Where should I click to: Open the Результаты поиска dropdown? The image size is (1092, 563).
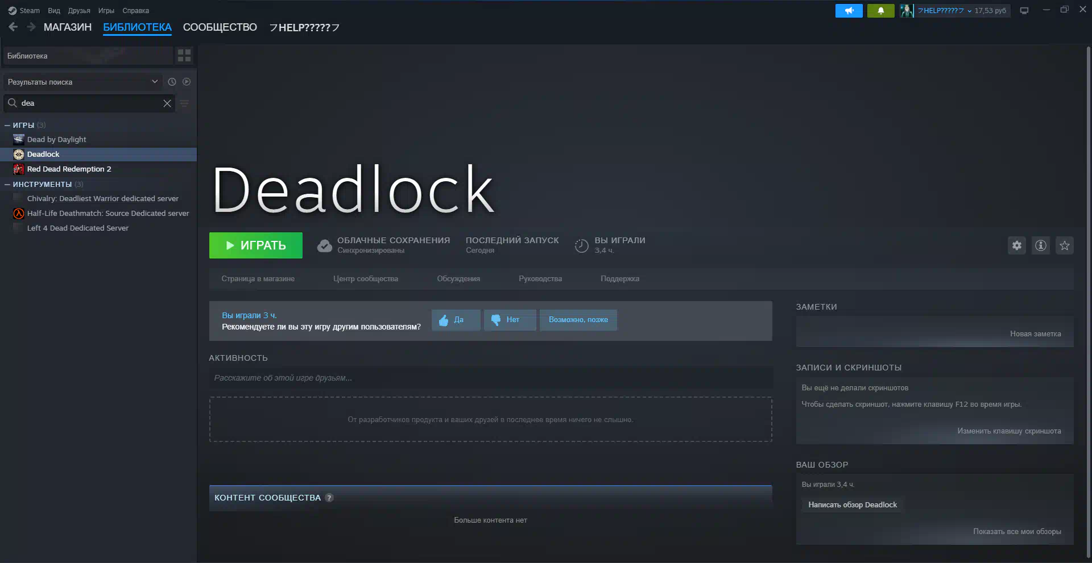[x=83, y=82]
